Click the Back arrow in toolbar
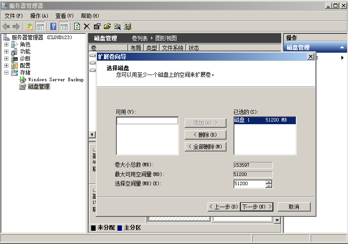 click(6, 26)
